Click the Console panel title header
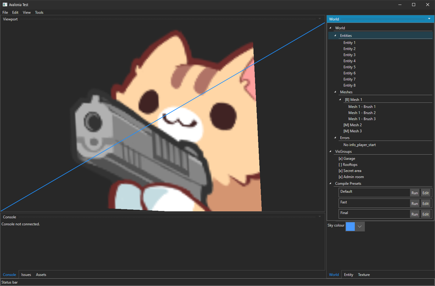This screenshot has height=286, width=435. [9, 217]
